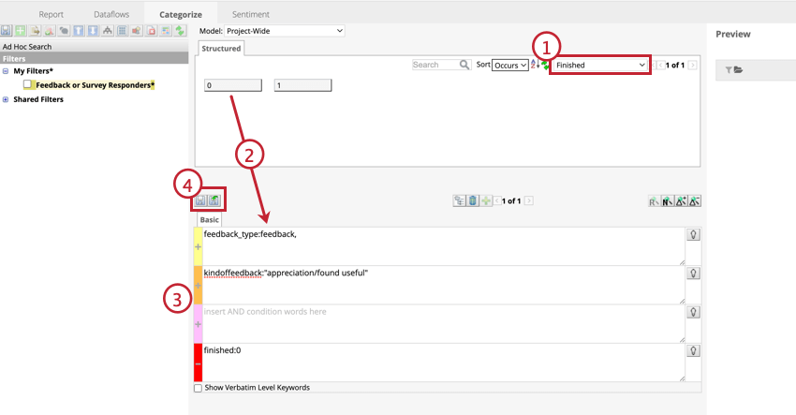Open the Model Project-Wide dropdown
The width and height of the screenshot is (796, 415).
click(x=285, y=31)
